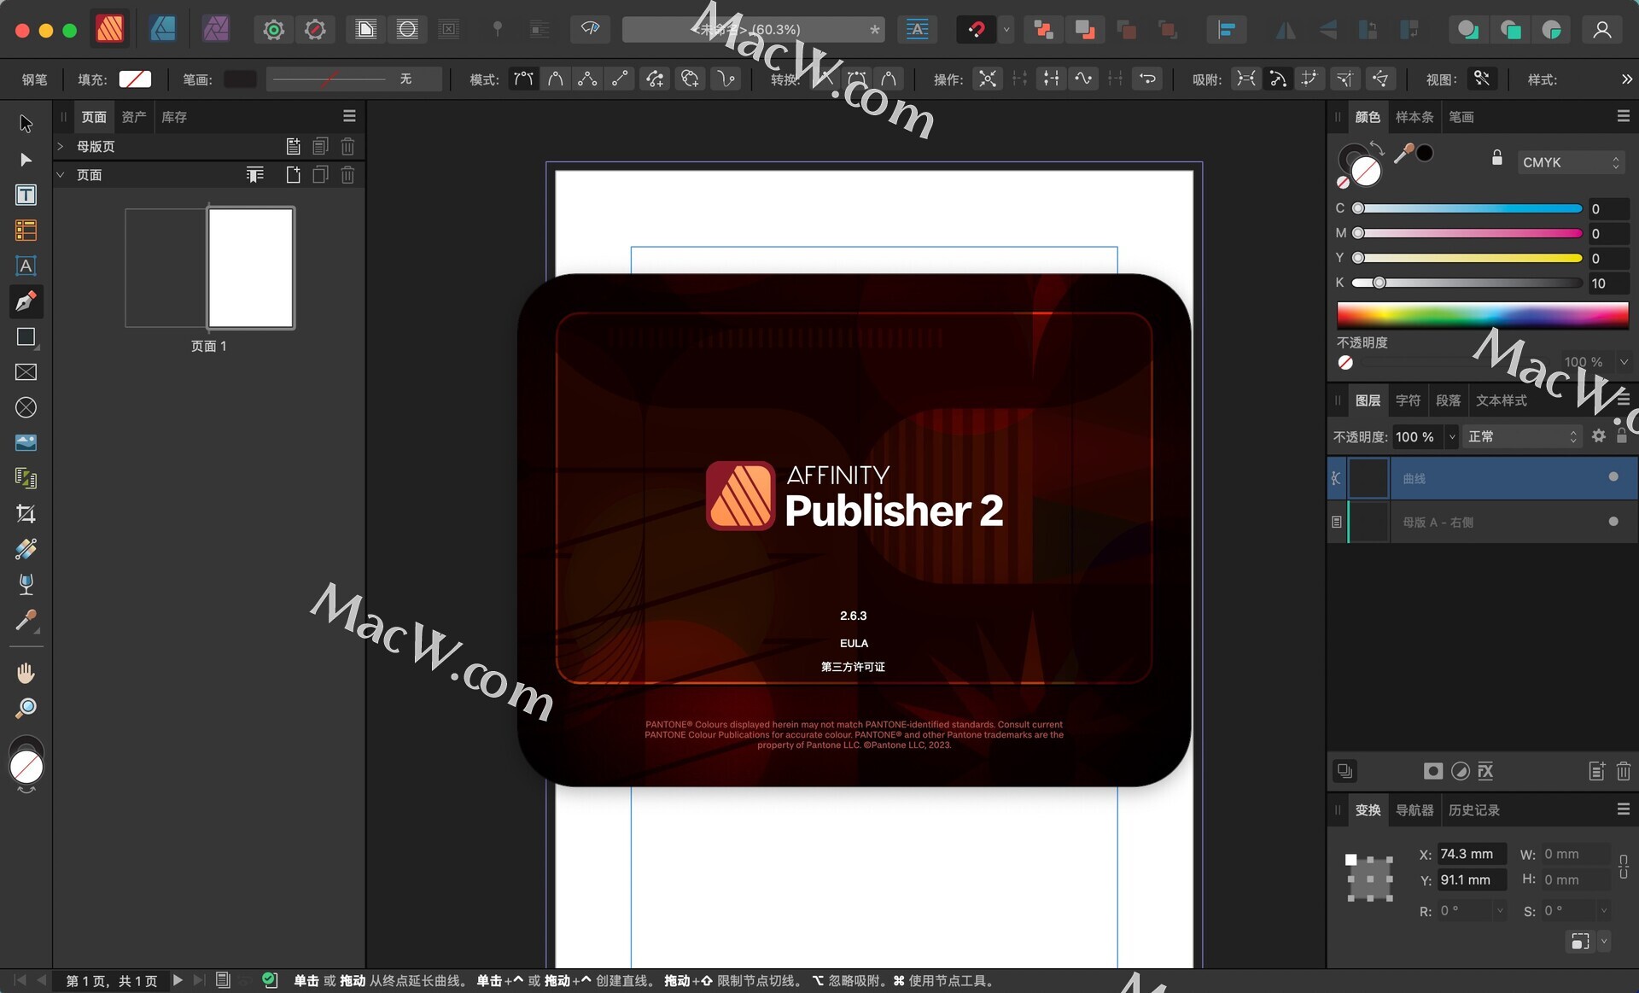
Task: Switch to the Photo persona
Action: click(215, 30)
